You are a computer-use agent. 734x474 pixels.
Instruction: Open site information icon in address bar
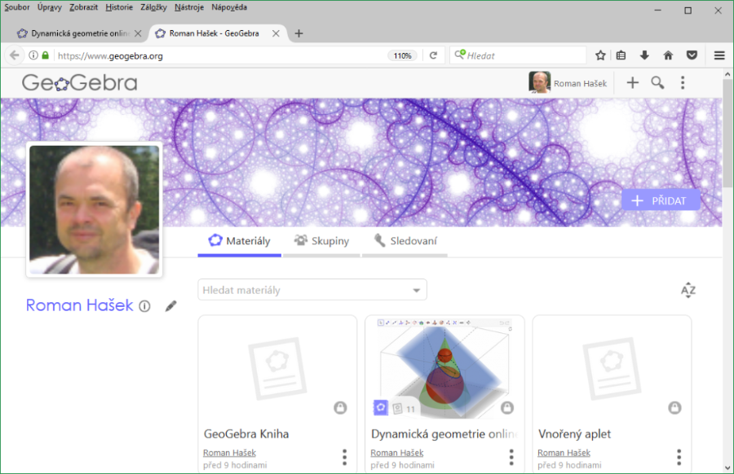(33, 55)
